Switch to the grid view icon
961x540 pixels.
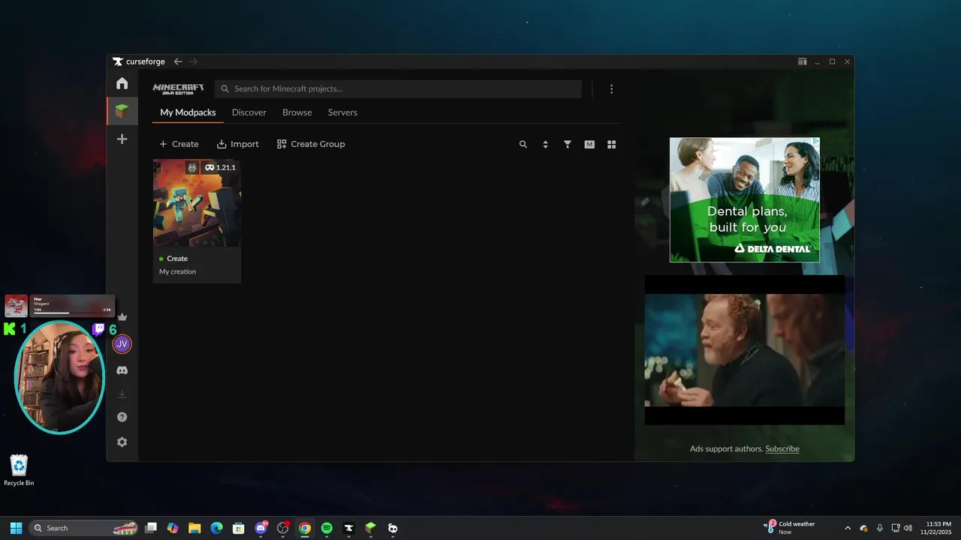611,144
